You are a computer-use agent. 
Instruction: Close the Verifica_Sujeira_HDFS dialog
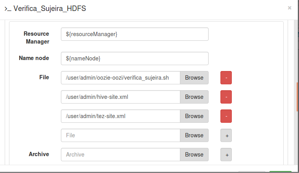point(290,7)
